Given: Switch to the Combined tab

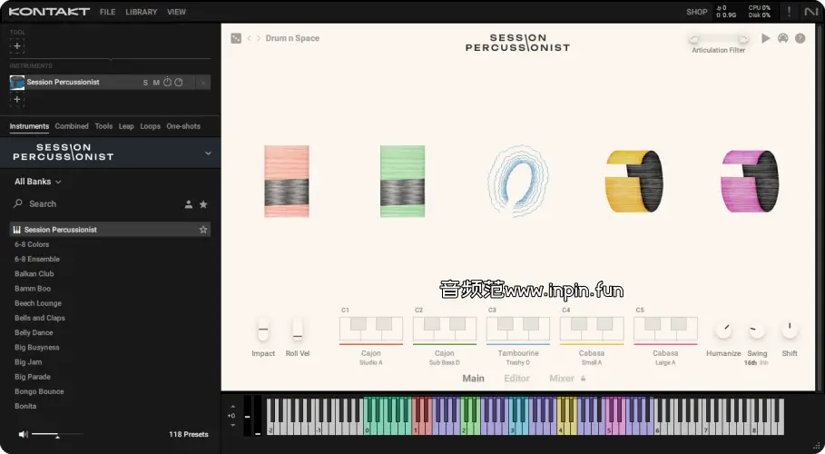Looking at the screenshot, I should point(72,126).
